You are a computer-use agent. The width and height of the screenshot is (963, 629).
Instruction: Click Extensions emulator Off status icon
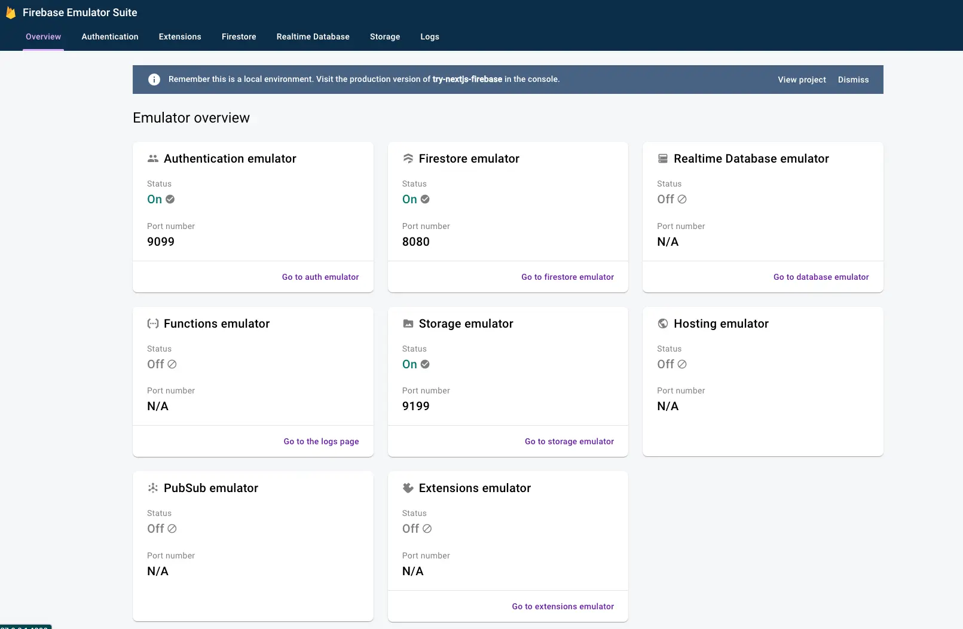[x=427, y=529]
